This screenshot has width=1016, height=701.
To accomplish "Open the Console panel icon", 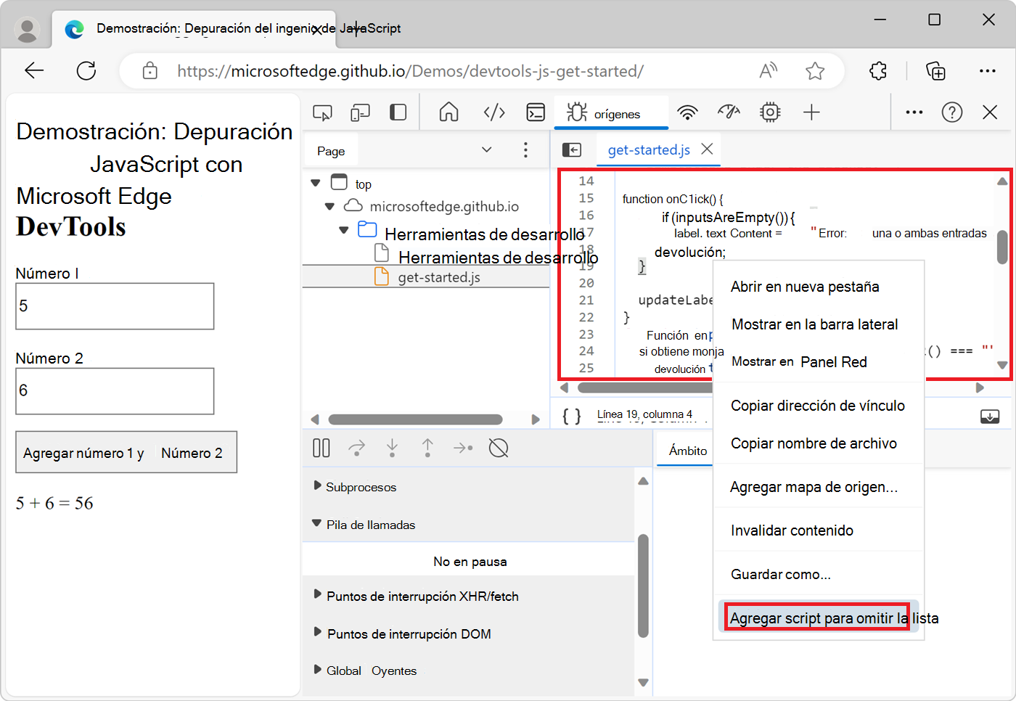I will click(536, 112).
